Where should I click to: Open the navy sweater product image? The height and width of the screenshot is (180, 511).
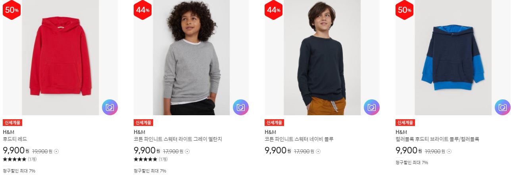pos(322,58)
